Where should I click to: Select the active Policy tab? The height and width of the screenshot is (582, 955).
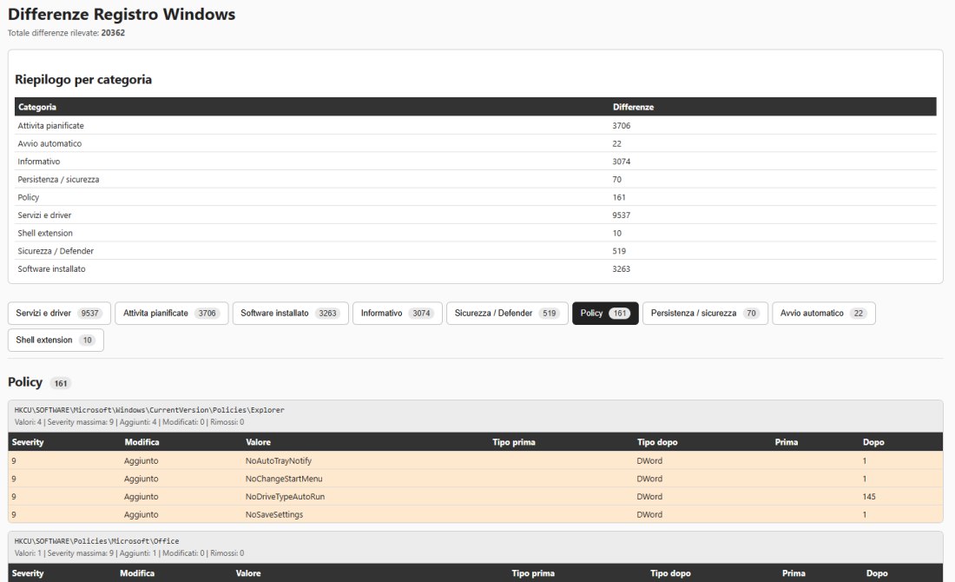click(605, 314)
